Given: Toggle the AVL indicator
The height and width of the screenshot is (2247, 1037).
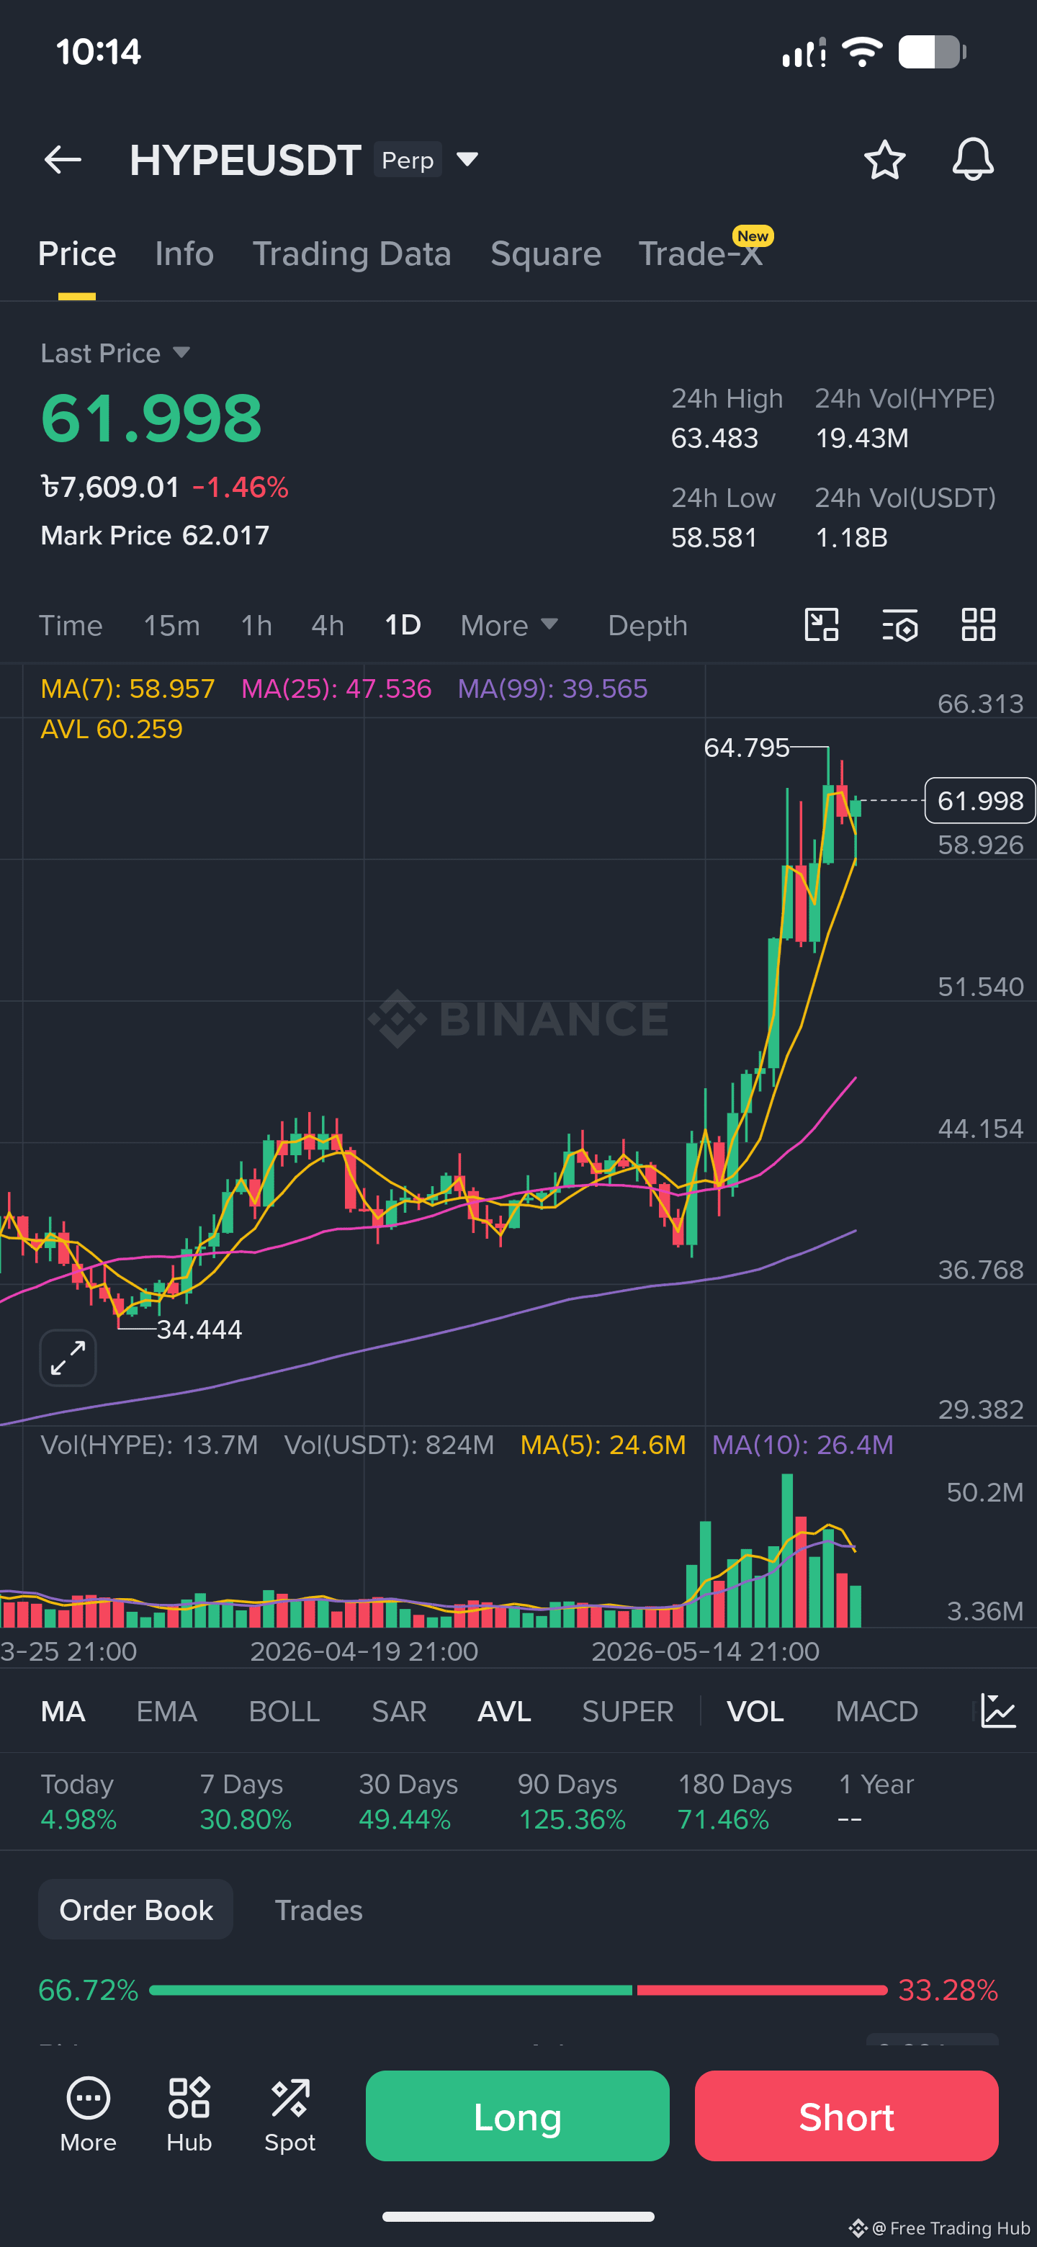Looking at the screenshot, I should 504,1711.
